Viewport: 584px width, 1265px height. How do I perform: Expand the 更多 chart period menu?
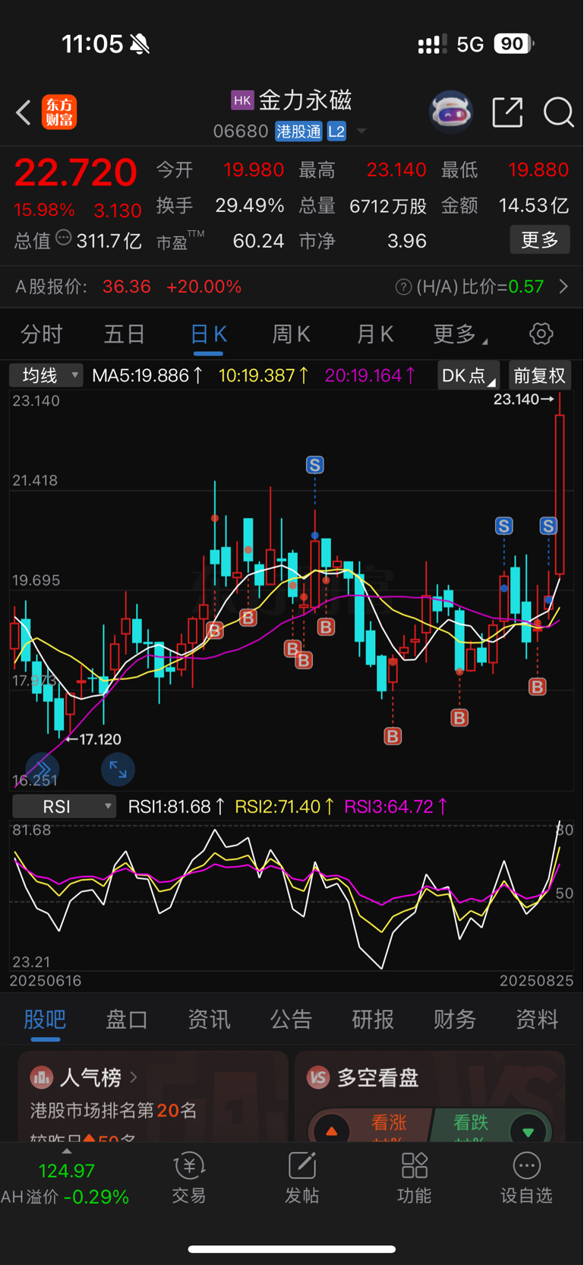[460, 334]
